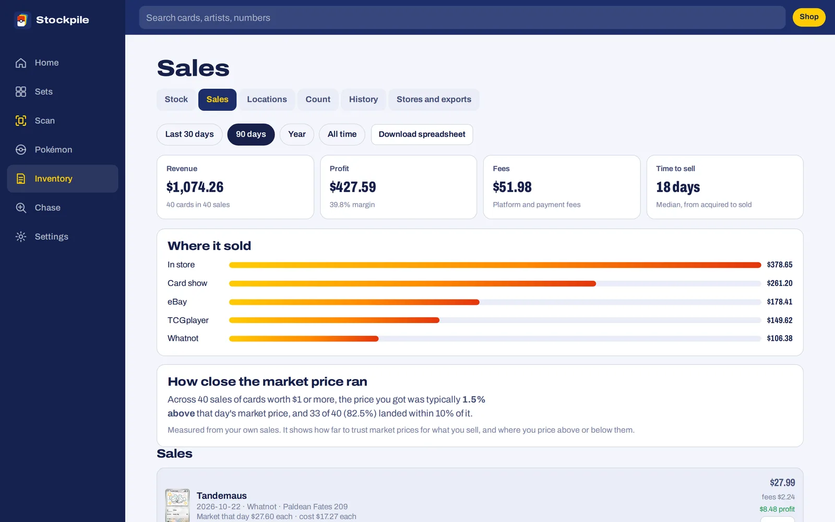This screenshot has width=835, height=522.
Task: Click 'Platform and payment fees' caption
Action: point(536,205)
